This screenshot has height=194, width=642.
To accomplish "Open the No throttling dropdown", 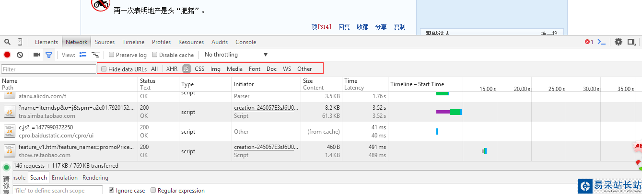I will click(235, 55).
